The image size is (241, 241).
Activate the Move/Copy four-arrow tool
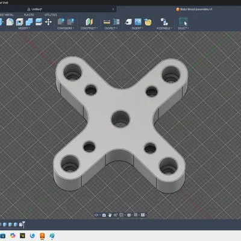tap(48, 22)
